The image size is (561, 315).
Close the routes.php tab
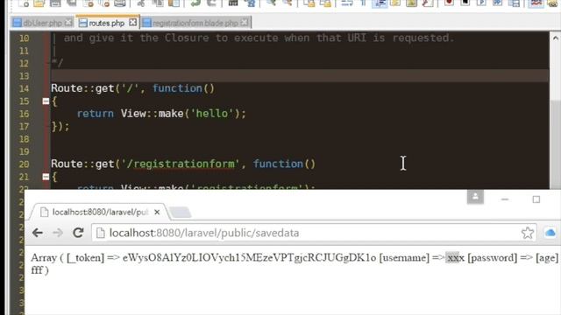132,23
